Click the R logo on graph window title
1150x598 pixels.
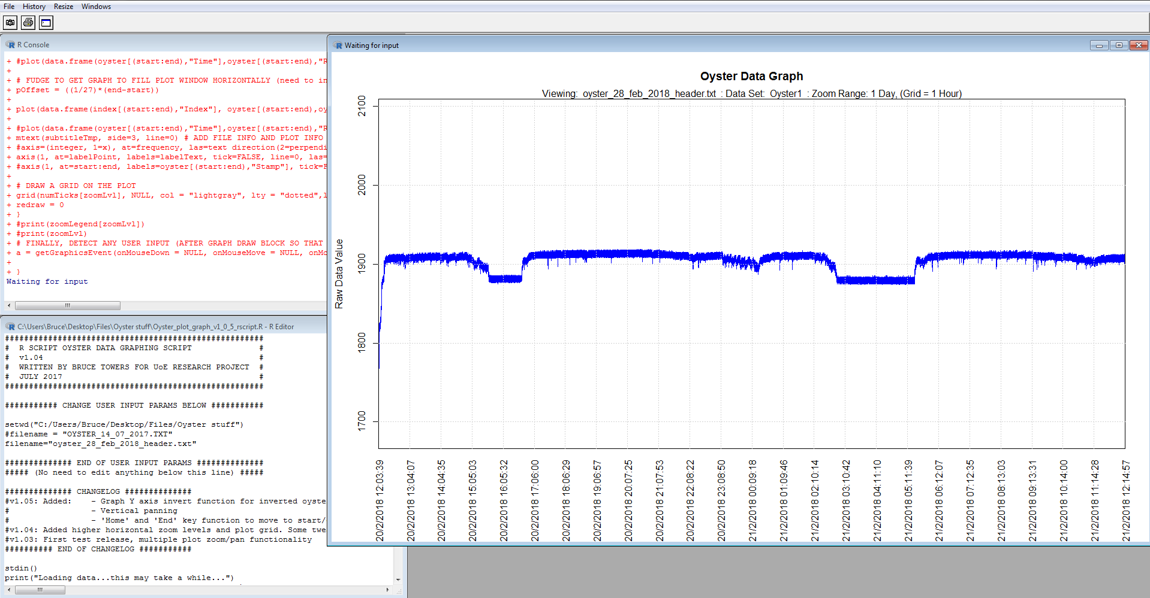(x=338, y=45)
